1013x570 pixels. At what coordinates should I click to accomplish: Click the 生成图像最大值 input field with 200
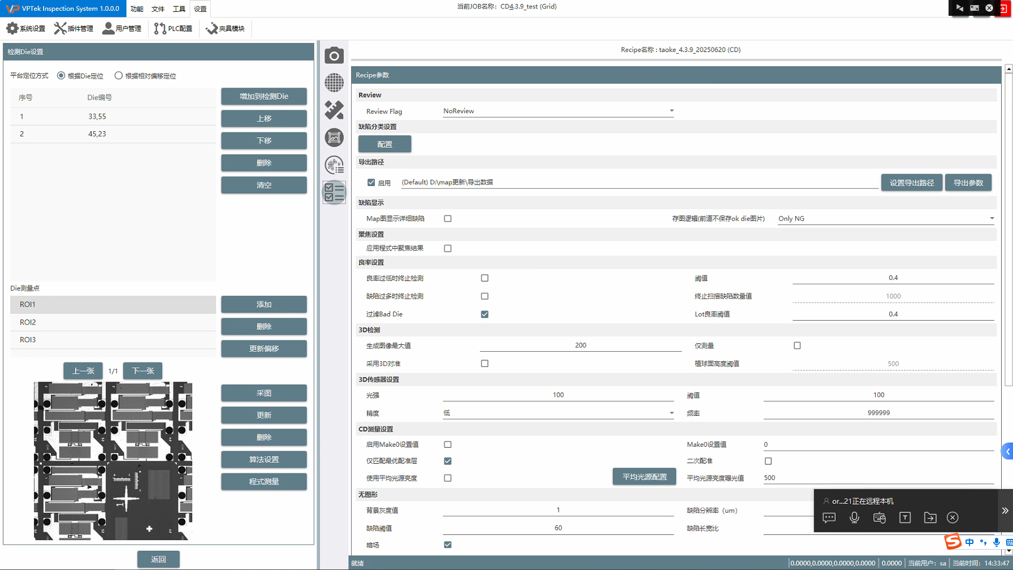pos(581,346)
